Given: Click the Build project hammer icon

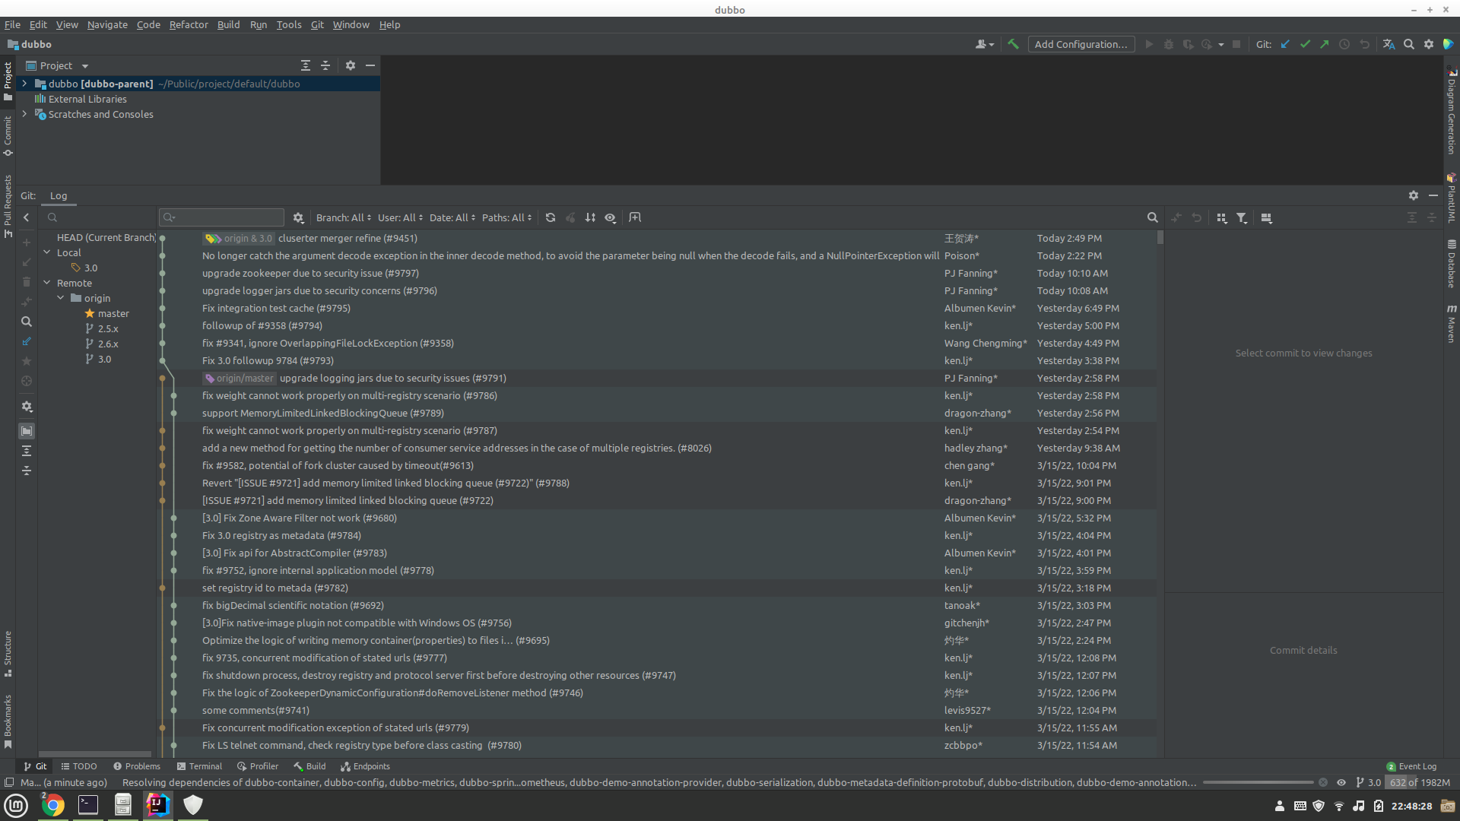Looking at the screenshot, I should click(1013, 44).
